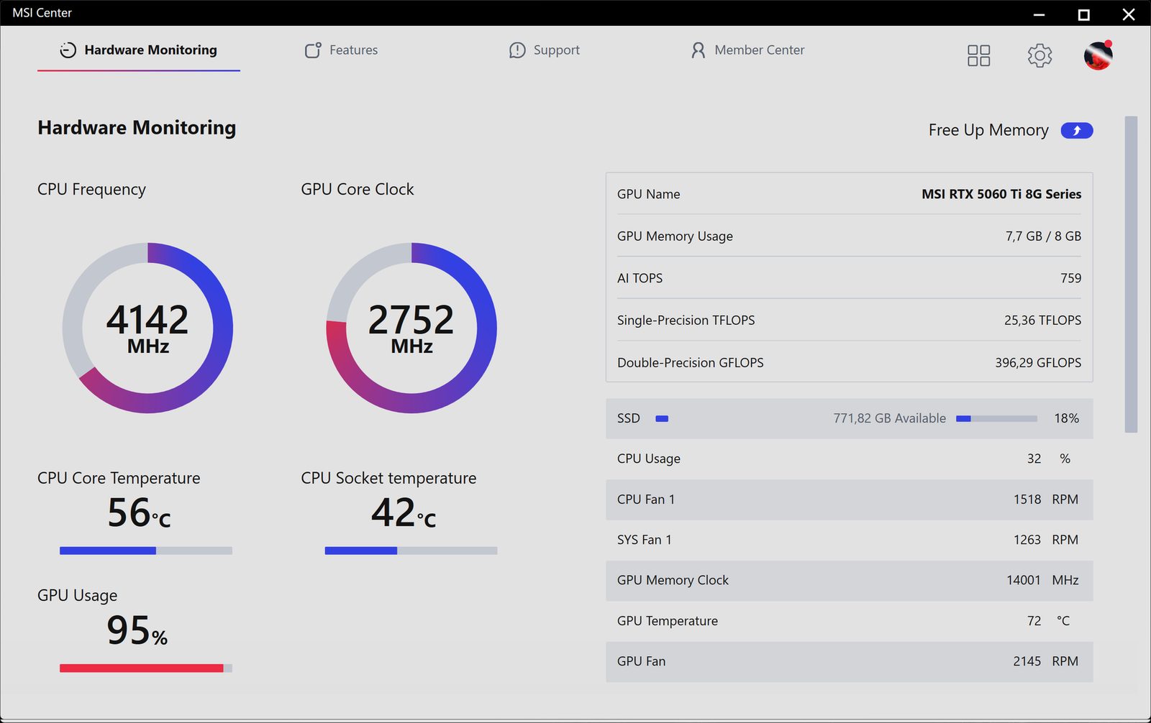1151x723 pixels.
Task: Switch to the Features tab
Action: (x=341, y=50)
